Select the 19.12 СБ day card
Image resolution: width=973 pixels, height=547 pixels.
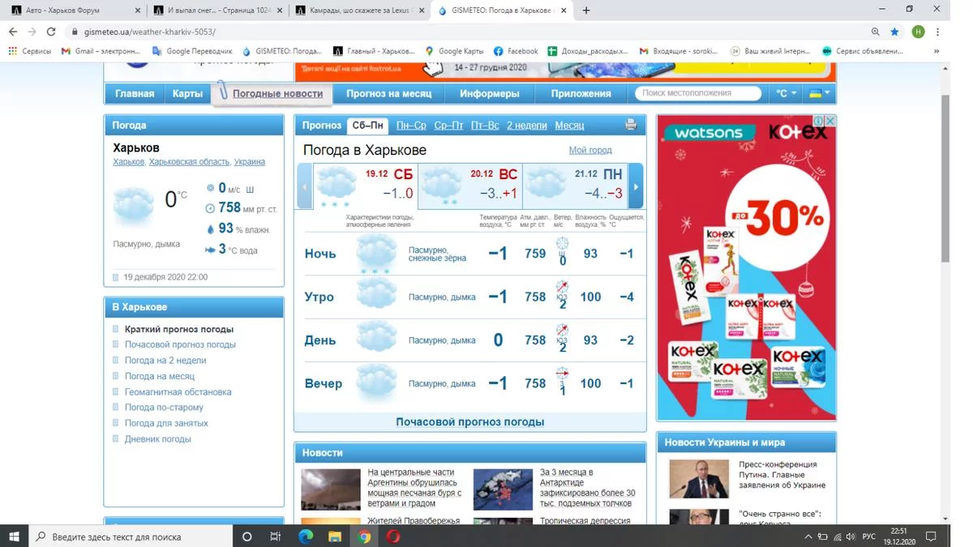(x=365, y=187)
